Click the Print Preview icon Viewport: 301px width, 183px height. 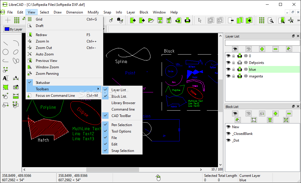[x=178, y=20]
